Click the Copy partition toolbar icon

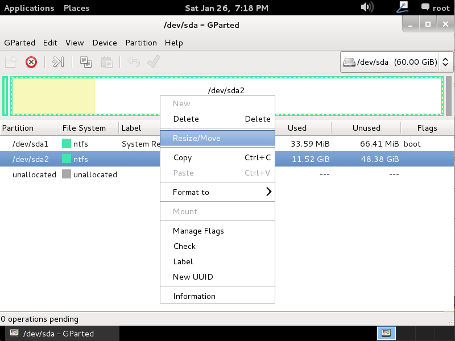pyautogui.click(x=86, y=62)
